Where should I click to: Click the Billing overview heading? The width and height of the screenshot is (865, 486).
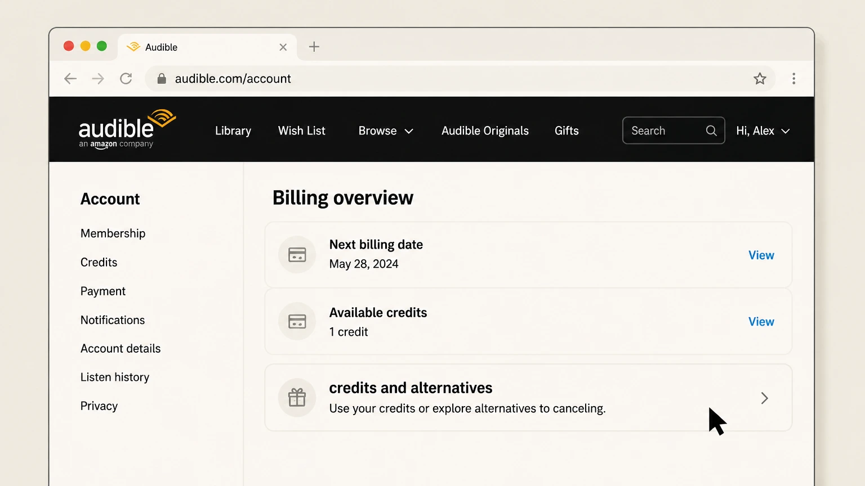pos(342,198)
